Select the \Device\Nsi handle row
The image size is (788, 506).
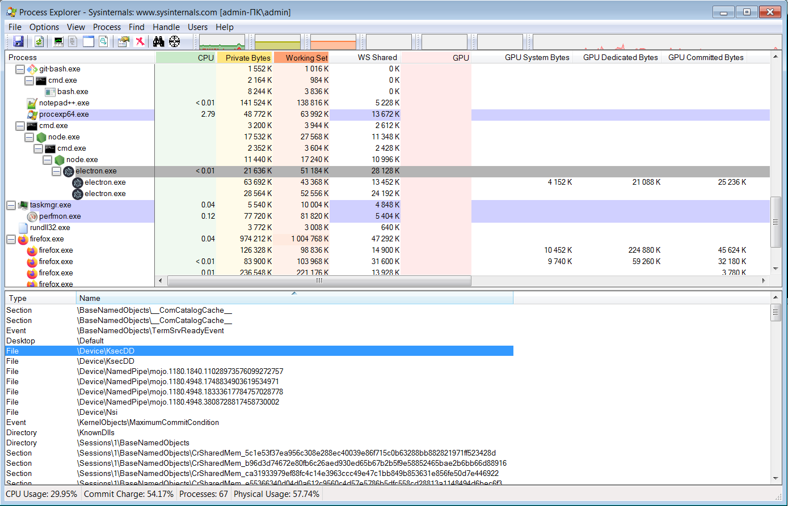[x=259, y=412]
